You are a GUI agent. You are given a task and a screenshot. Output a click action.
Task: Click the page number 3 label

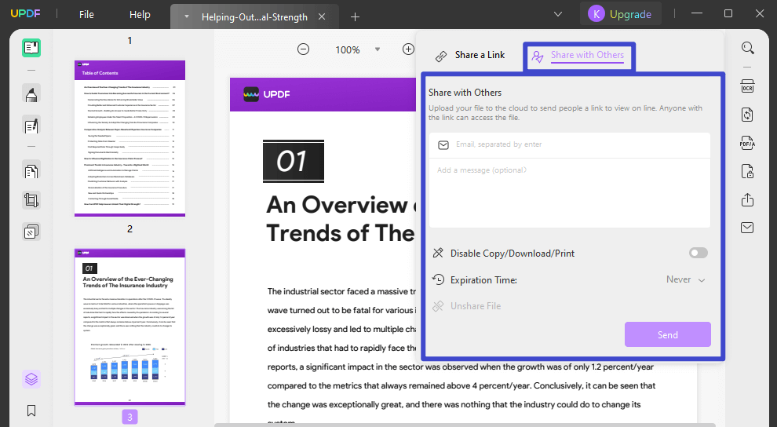tap(129, 417)
